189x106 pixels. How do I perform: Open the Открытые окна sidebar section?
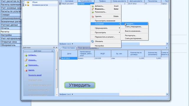point(11,42)
